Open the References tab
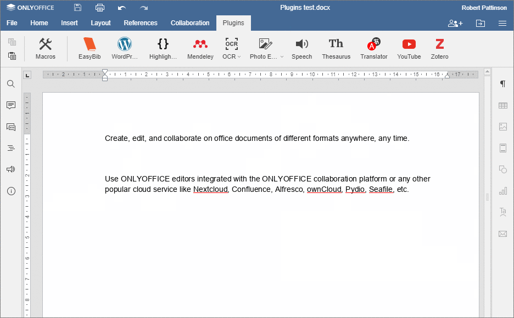Image resolution: width=514 pixels, height=318 pixels. (141, 23)
